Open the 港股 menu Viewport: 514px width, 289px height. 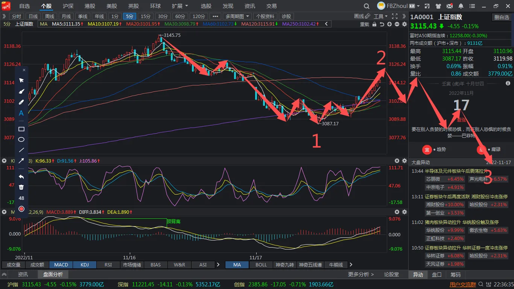coord(90,6)
